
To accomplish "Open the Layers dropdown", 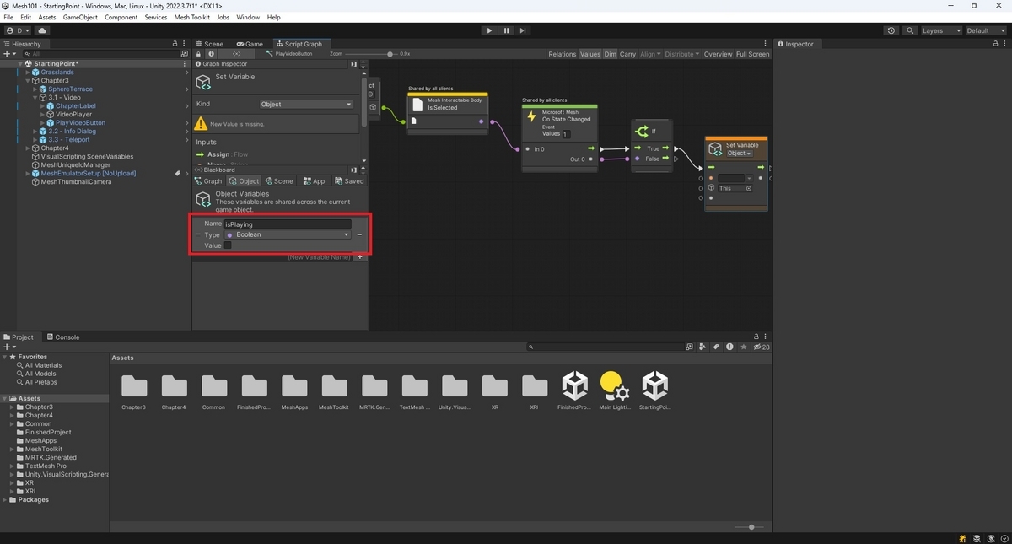I will tap(941, 30).
